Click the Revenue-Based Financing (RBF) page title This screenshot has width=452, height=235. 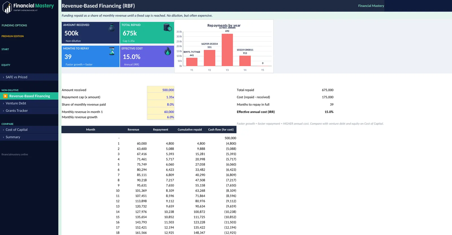[98, 6]
